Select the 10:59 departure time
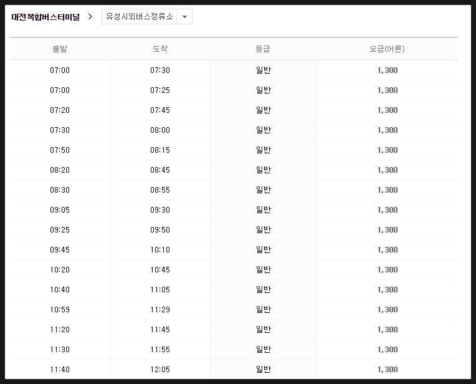The image size is (476, 384). (x=60, y=310)
